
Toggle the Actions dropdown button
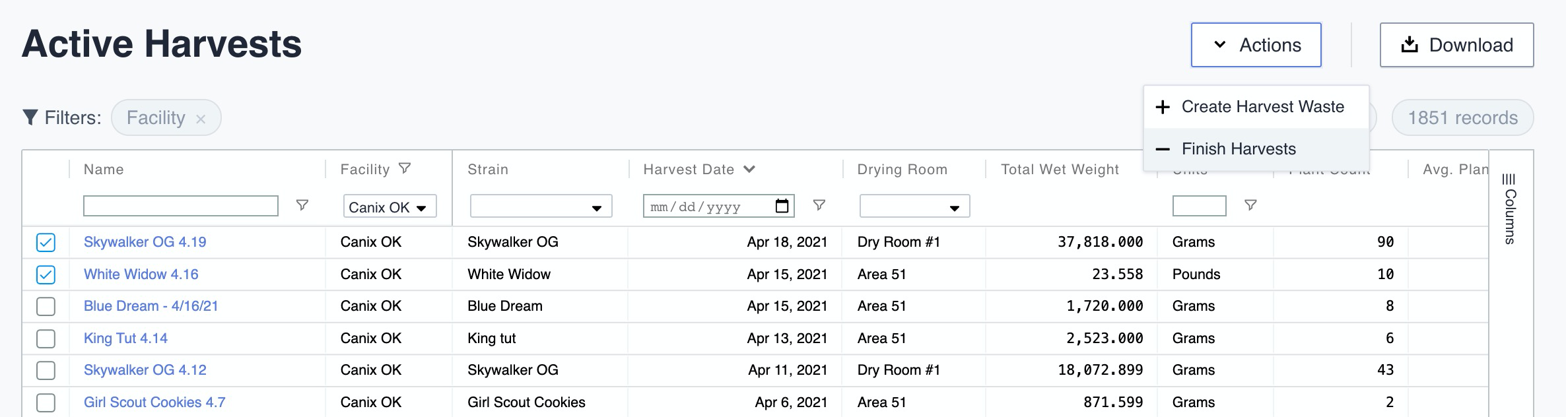(x=1256, y=45)
